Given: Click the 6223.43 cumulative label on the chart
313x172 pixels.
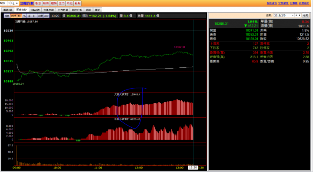Looking at the screenshot, I should [x=135, y=119].
